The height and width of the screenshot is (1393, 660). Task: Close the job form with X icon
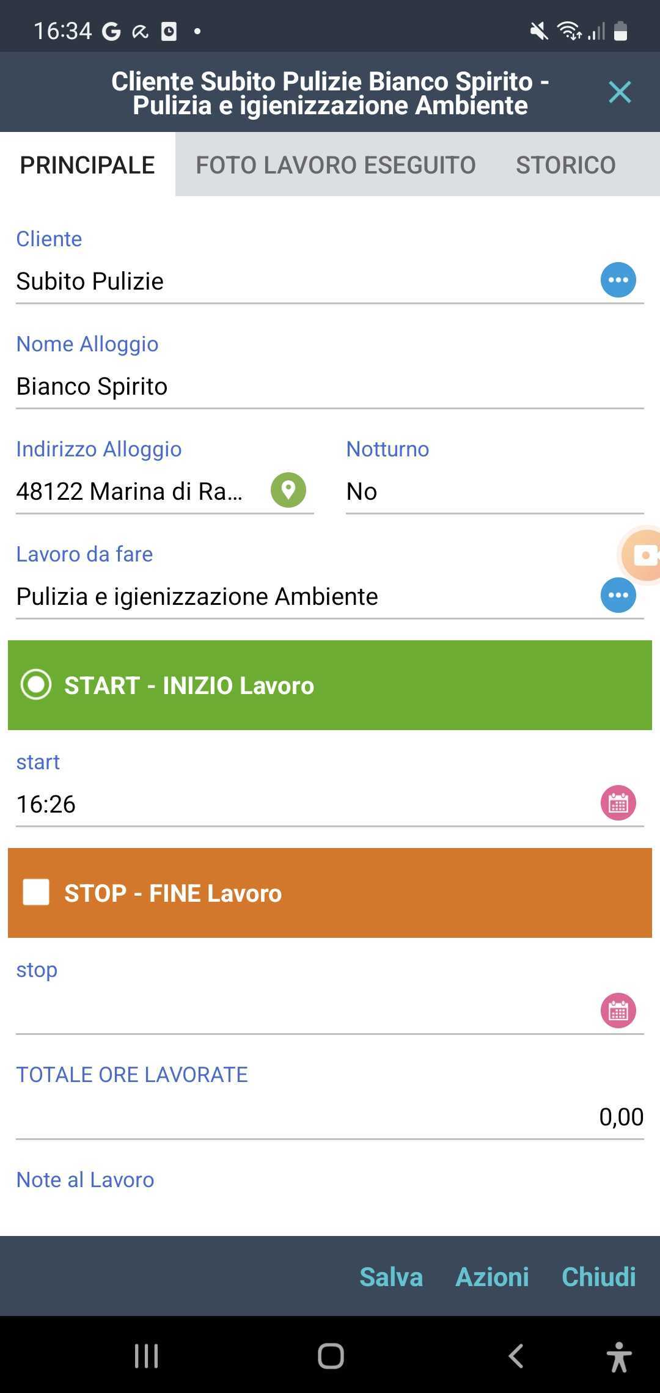[x=620, y=92]
